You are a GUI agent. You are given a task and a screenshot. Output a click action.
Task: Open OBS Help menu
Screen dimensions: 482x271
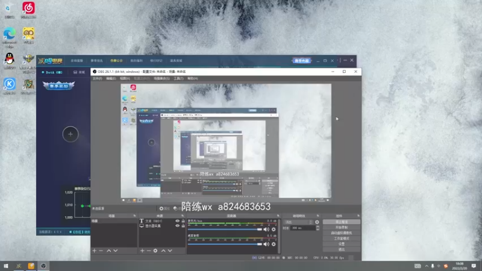click(x=193, y=79)
